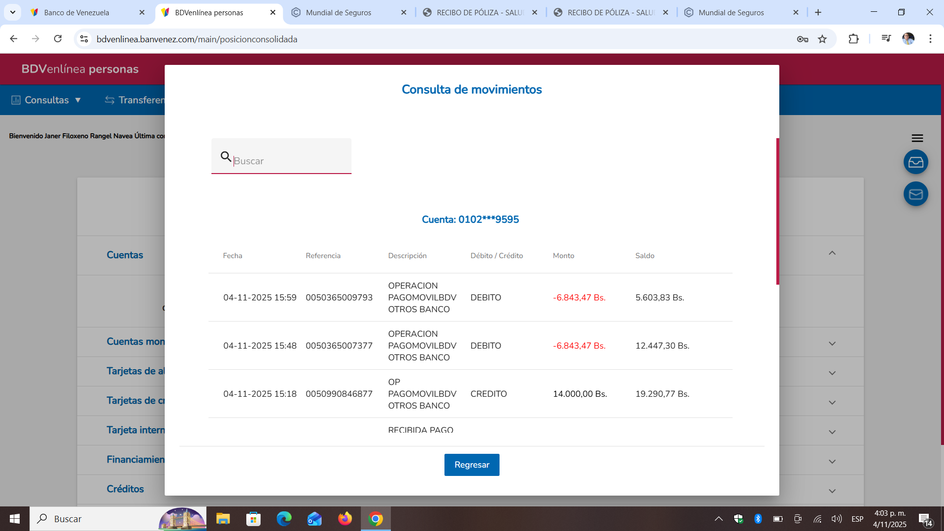Open the browser extensions puzzle icon

(854, 39)
